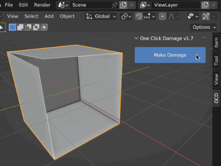Toggle the show gizmo icon
221x166 pixels.
(206, 16)
